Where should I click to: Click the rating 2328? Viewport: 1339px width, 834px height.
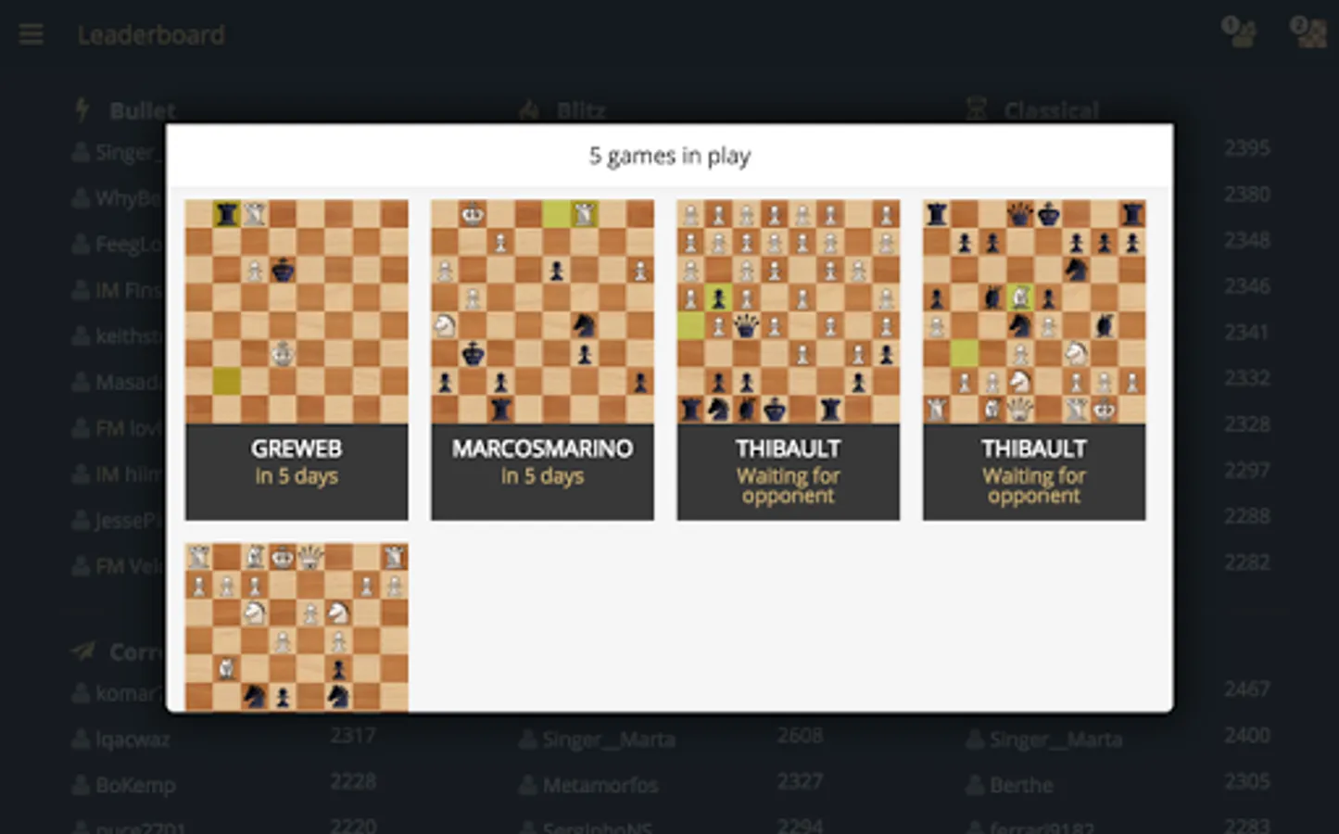coord(1247,424)
